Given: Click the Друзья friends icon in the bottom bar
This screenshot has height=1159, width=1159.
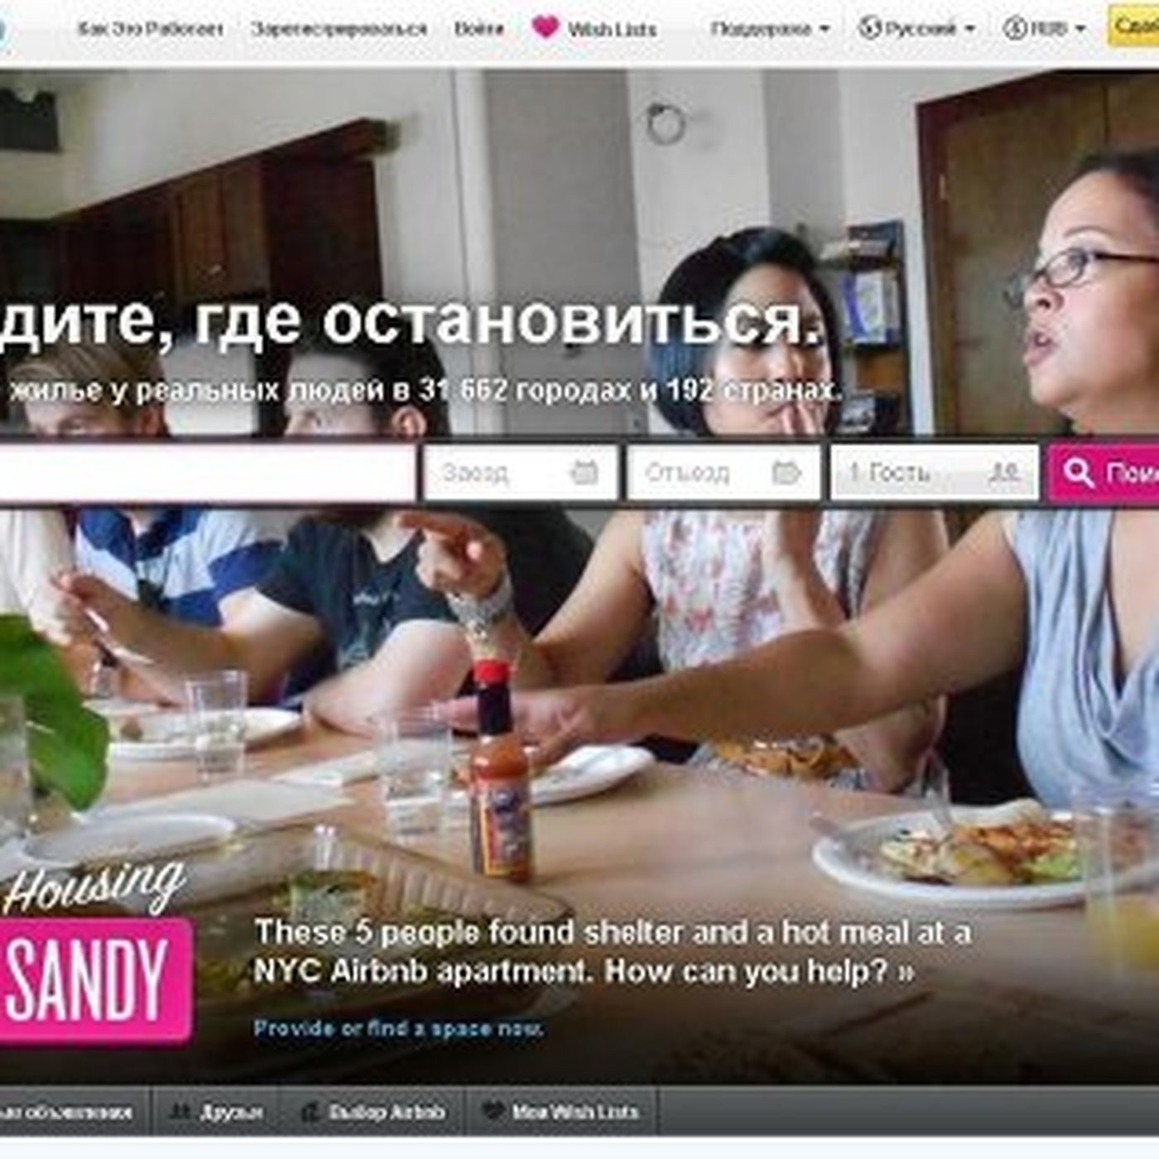Looking at the screenshot, I should click(x=180, y=1112).
